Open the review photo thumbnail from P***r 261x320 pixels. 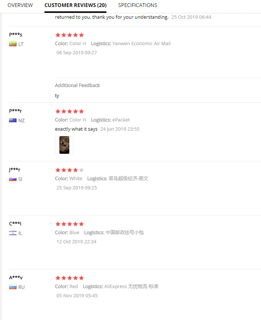click(64, 145)
